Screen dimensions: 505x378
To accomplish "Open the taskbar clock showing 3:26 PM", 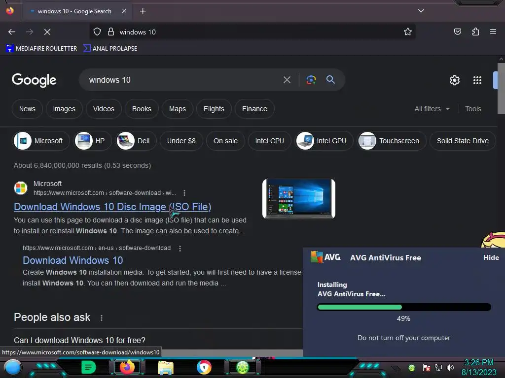I will (478, 367).
